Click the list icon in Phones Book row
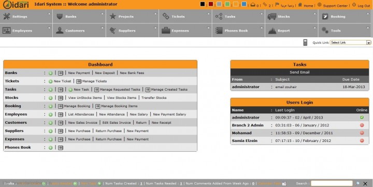This screenshot has width=373, height=187. (x=61, y=148)
